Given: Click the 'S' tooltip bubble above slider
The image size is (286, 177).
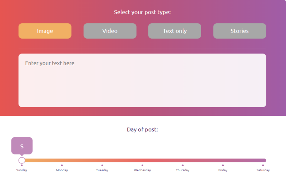Looking at the screenshot, I should [x=22, y=146].
